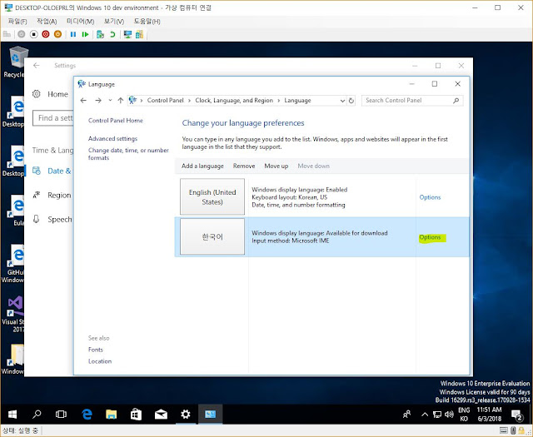Open File Explorer from taskbar
Screen dimensions: 533x437
point(111,415)
